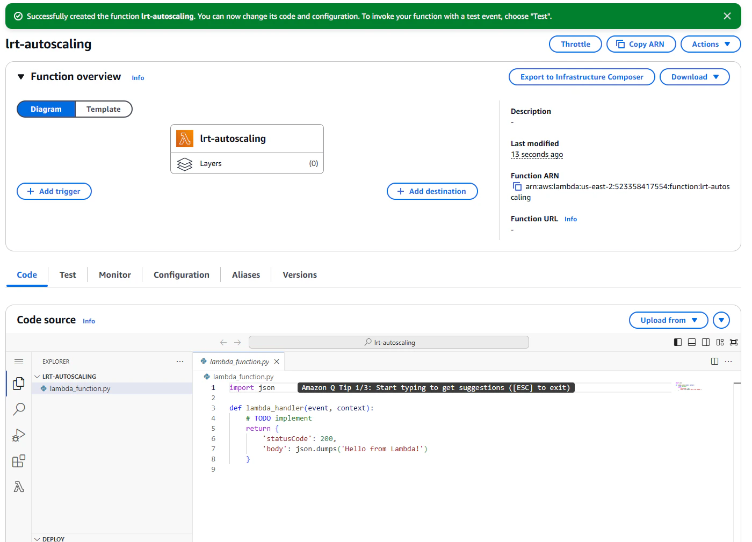This screenshot has height=542, width=752.
Task: Toggle the primary sidebar layout icon
Action: pyautogui.click(x=678, y=342)
